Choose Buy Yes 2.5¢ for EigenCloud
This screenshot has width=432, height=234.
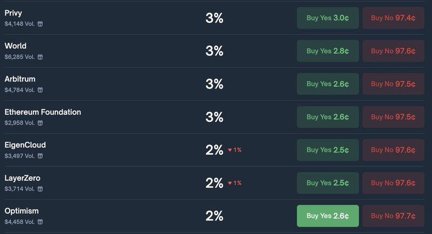click(327, 150)
